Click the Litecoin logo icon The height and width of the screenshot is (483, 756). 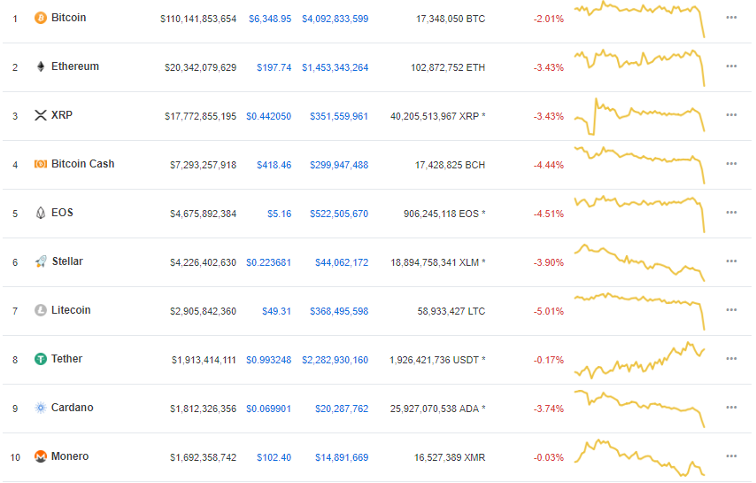click(x=40, y=310)
